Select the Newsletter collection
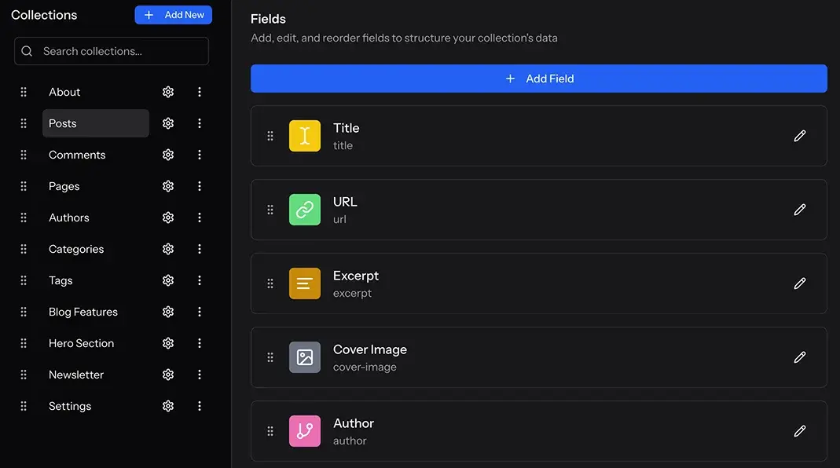The image size is (840, 468). pyautogui.click(x=76, y=375)
